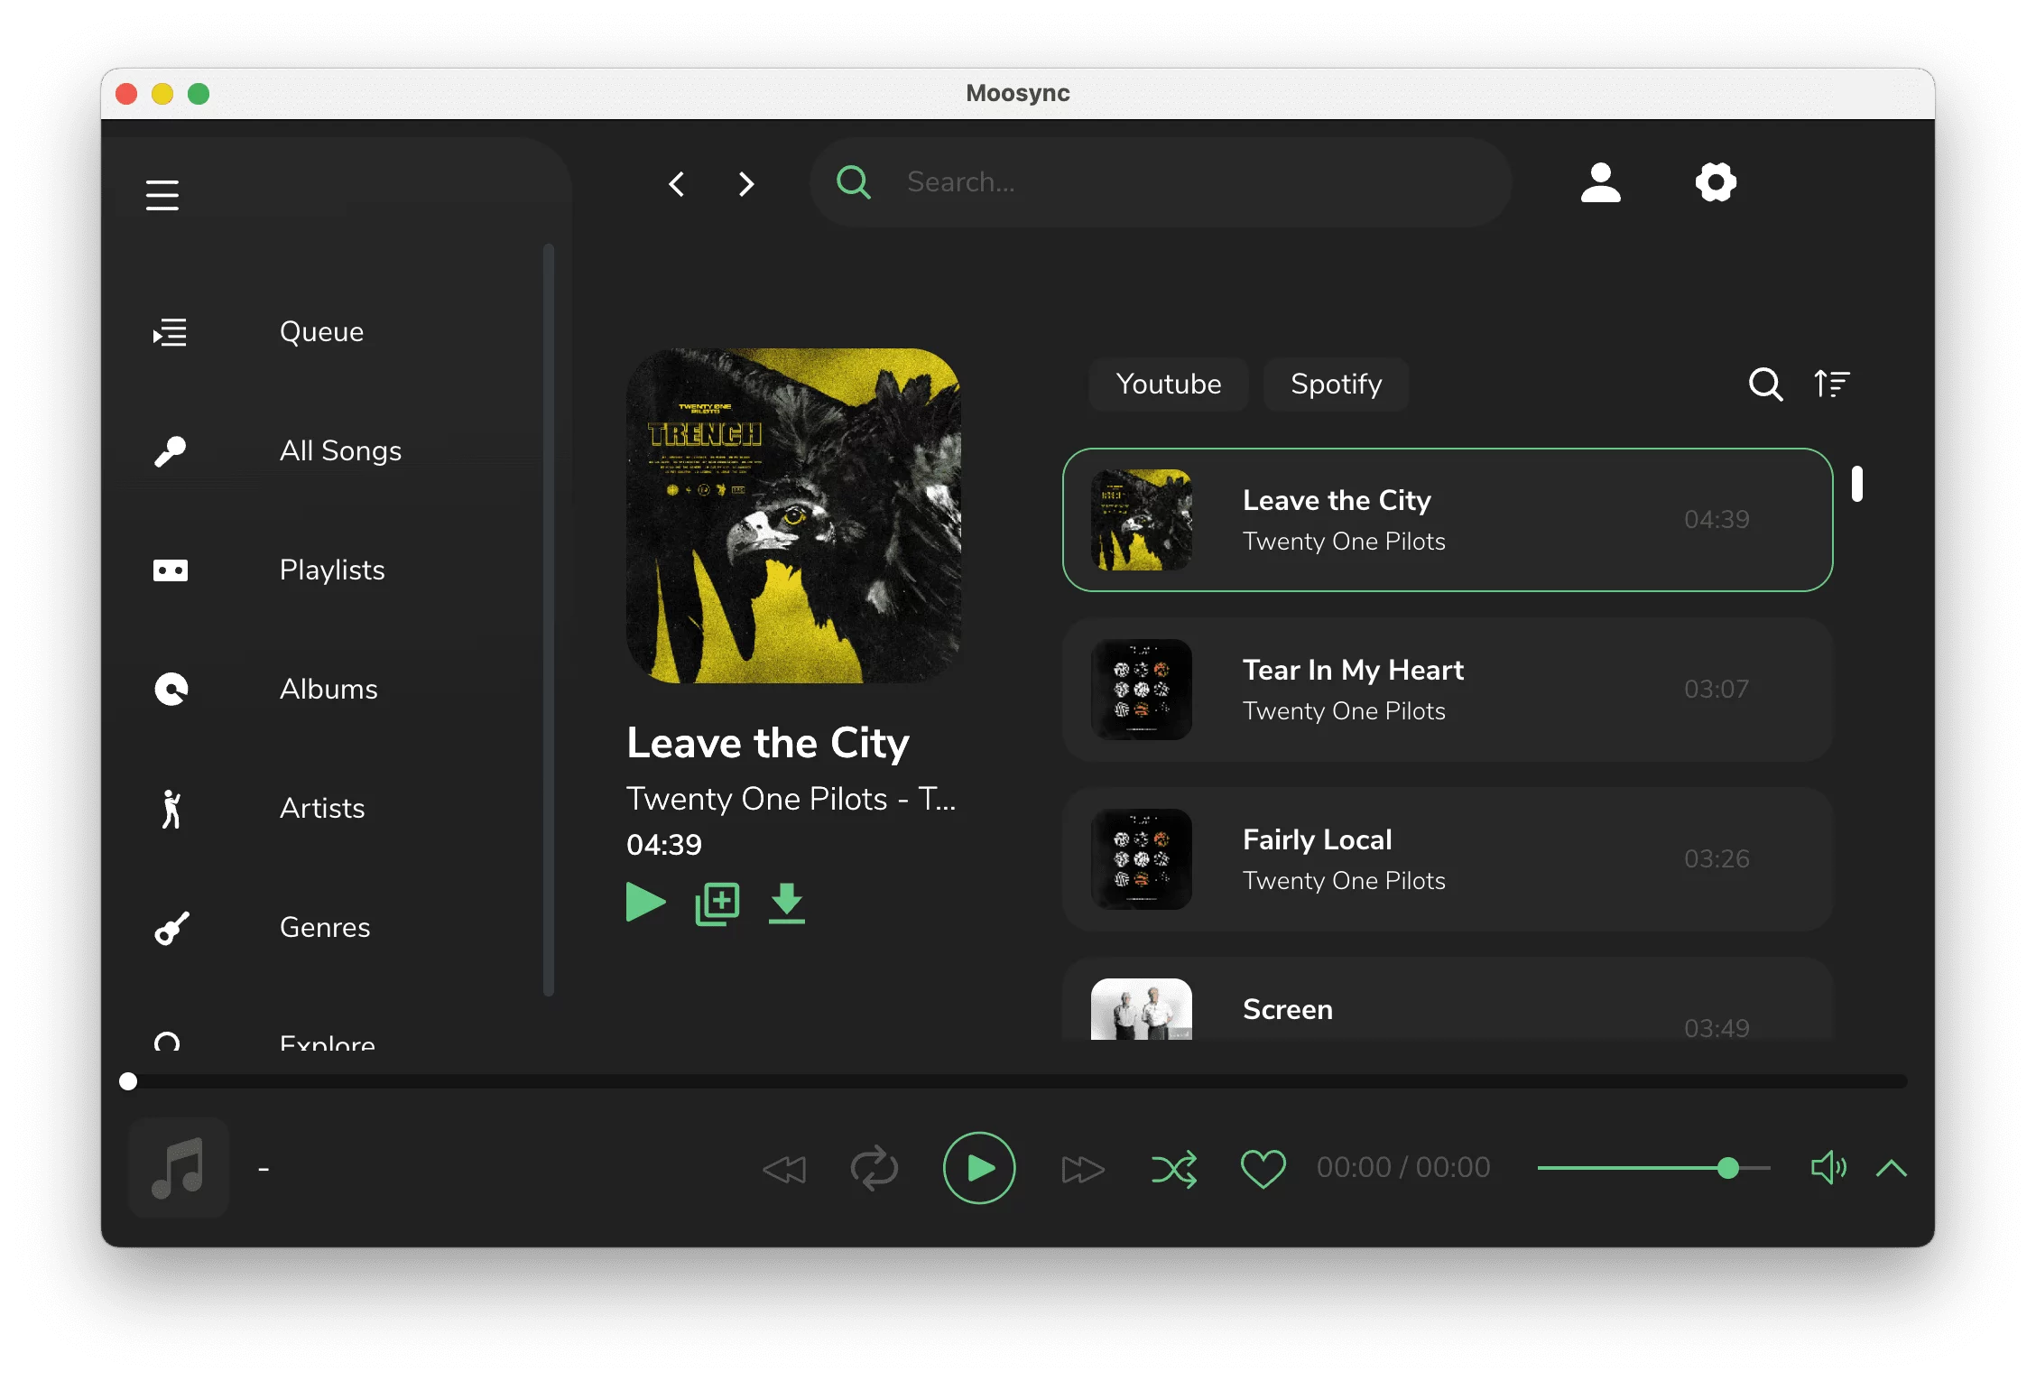
Task: Toggle repeat mode
Action: point(875,1169)
